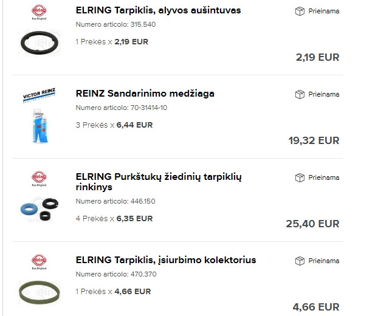Open the ELRING Tarpiklis, alyvos aušintuvas product title
This screenshot has width=378, height=316.
[158, 10]
